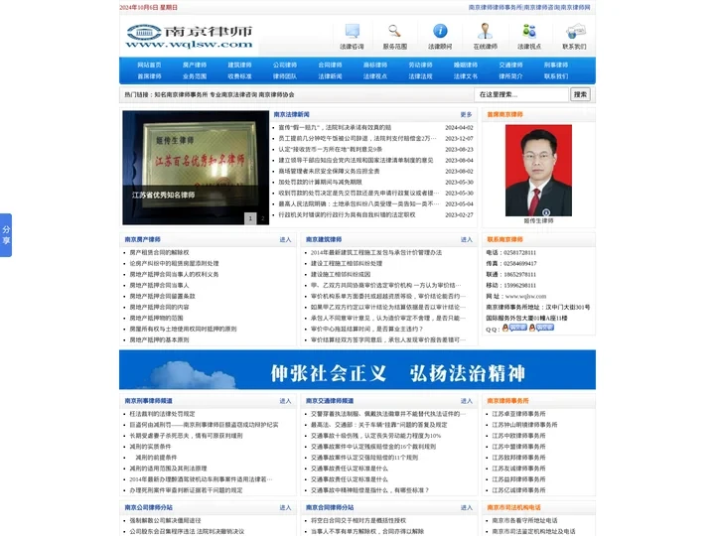Click the 搜索 search button
Image resolution: width=715 pixels, height=536 pixels.
[x=581, y=95]
